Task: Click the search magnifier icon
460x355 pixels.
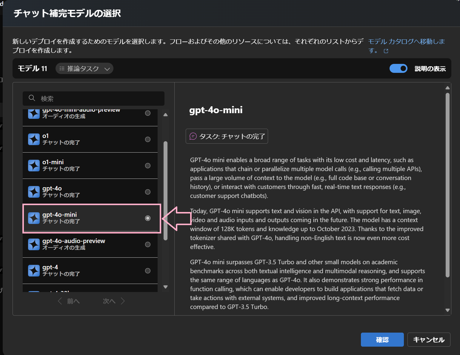Action: [x=32, y=98]
